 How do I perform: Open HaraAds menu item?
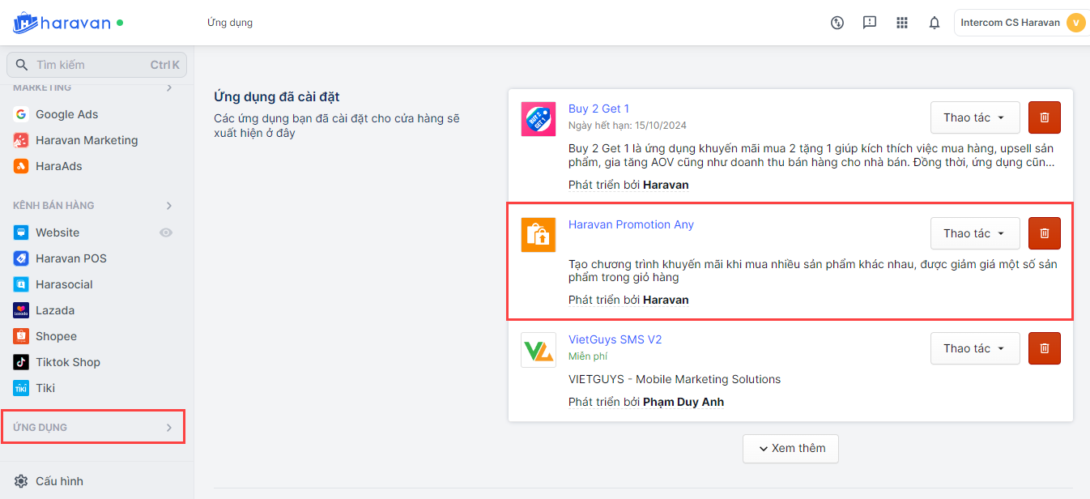click(x=59, y=166)
